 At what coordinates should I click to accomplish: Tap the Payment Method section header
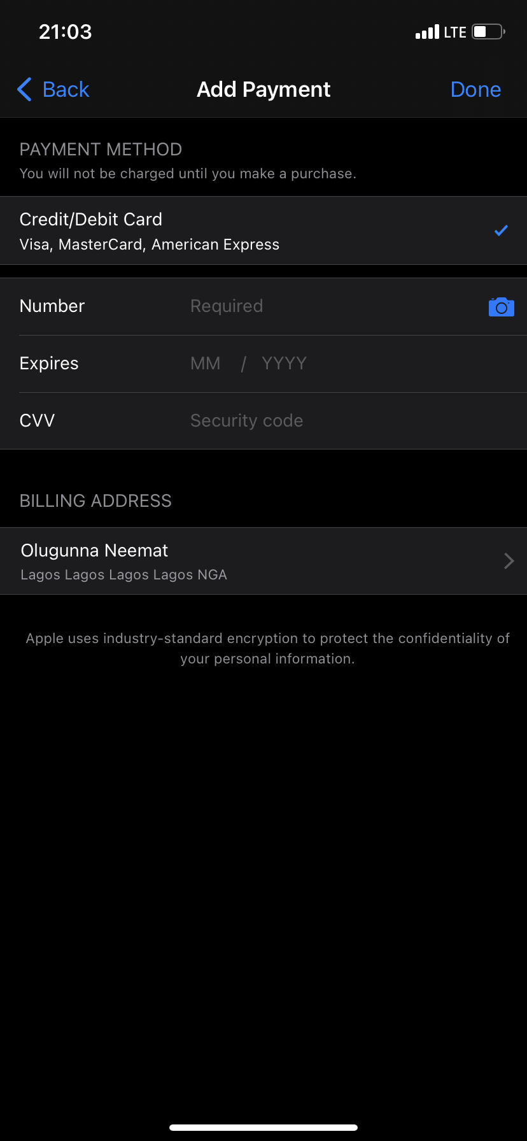[x=101, y=149]
